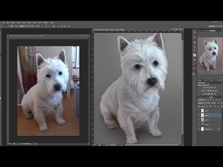Add a Photo Filter adjustment layer

(x=210, y=91)
